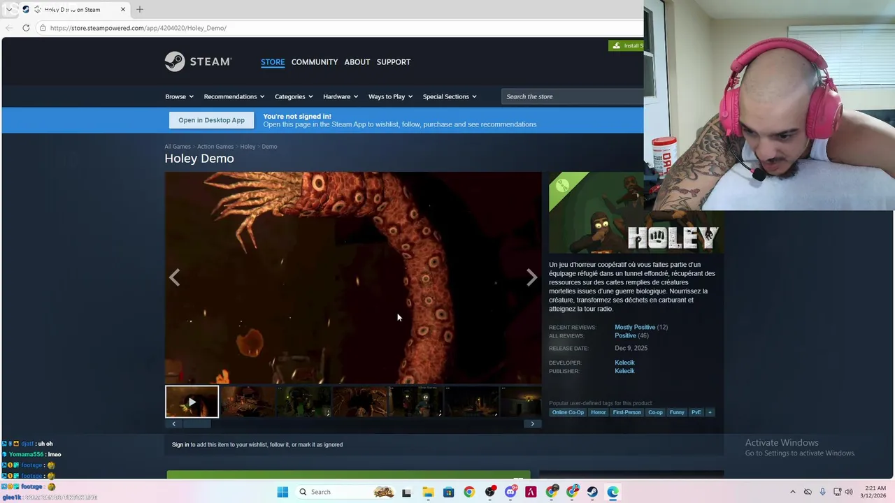Close the Holey Demo on Steam tab
This screenshot has height=503, width=895.
point(123,9)
